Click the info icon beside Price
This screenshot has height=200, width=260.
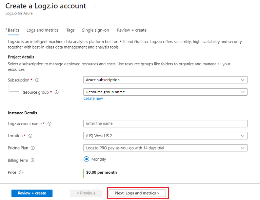[x=21, y=172]
